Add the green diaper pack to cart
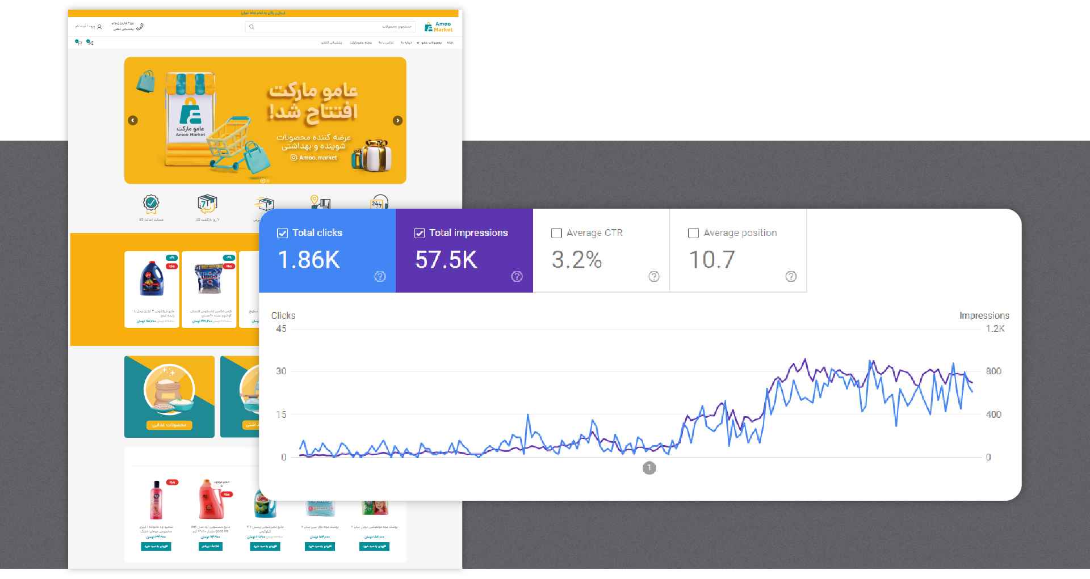This screenshot has width=1090, height=579. pyautogui.click(x=374, y=546)
